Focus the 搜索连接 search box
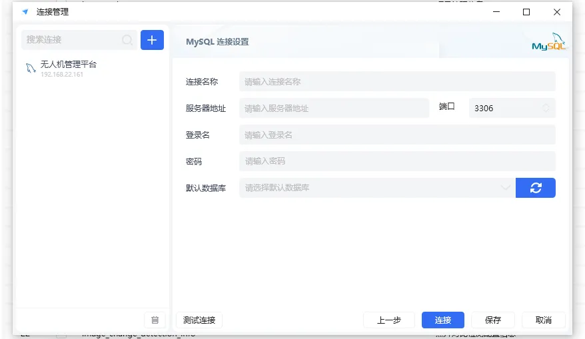This screenshot has width=585, height=339. [72, 40]
